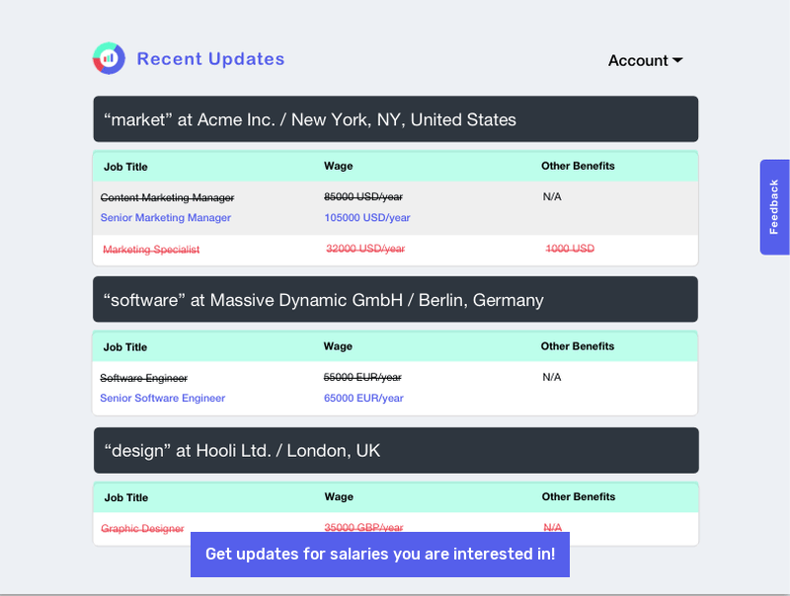Viewport: 790px width, 596px height.
Task: Click the struck-through 85000 USD/year wage
Action: (x=363, y=196)
